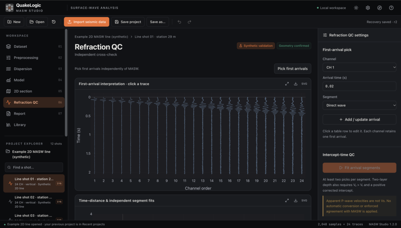401x228 pixels.
Task: Open the Segment dropdown showing Direct wave
Action: click(x=359, y=105)
